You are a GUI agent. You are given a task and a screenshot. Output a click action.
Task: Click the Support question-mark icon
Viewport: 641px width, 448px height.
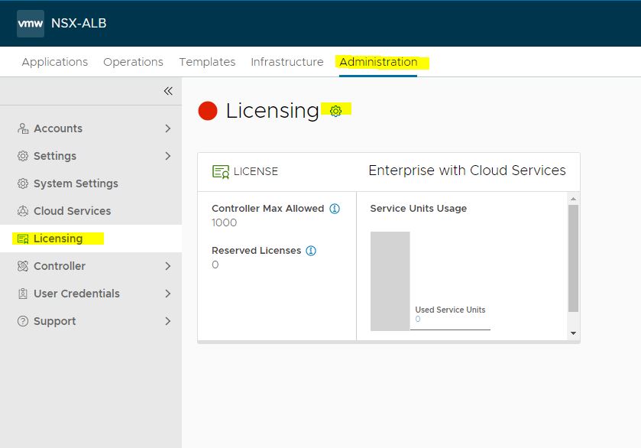pos(23,321)
